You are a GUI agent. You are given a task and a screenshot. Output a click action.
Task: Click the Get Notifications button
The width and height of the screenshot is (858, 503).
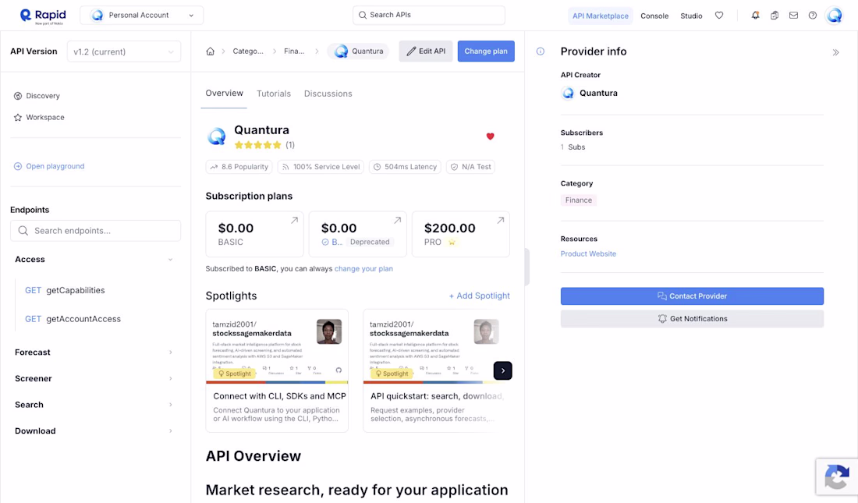pos(692,319)
